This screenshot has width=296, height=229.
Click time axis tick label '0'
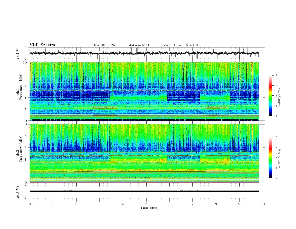pyautogui.click(x=30, y=204)
